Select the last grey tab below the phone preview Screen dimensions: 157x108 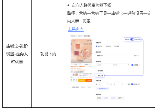[89, 87]
